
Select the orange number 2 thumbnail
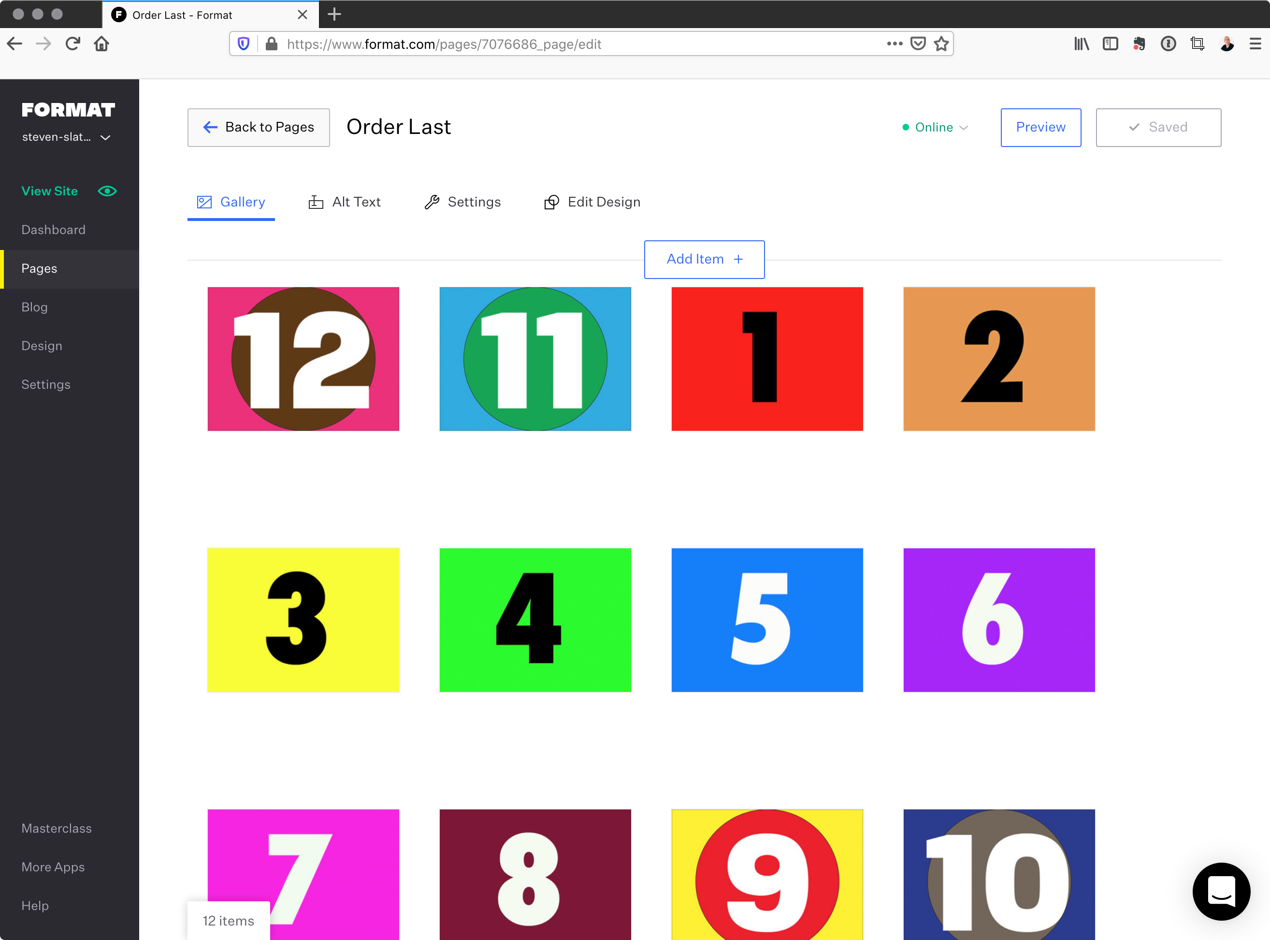coord(999,359)
